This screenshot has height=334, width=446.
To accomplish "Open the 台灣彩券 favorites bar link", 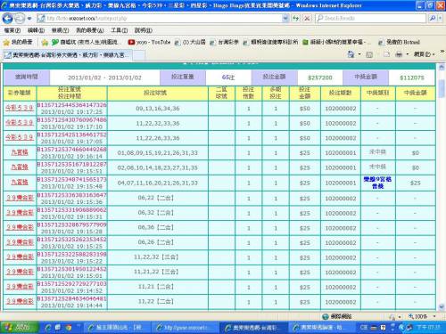I will 225,42.
